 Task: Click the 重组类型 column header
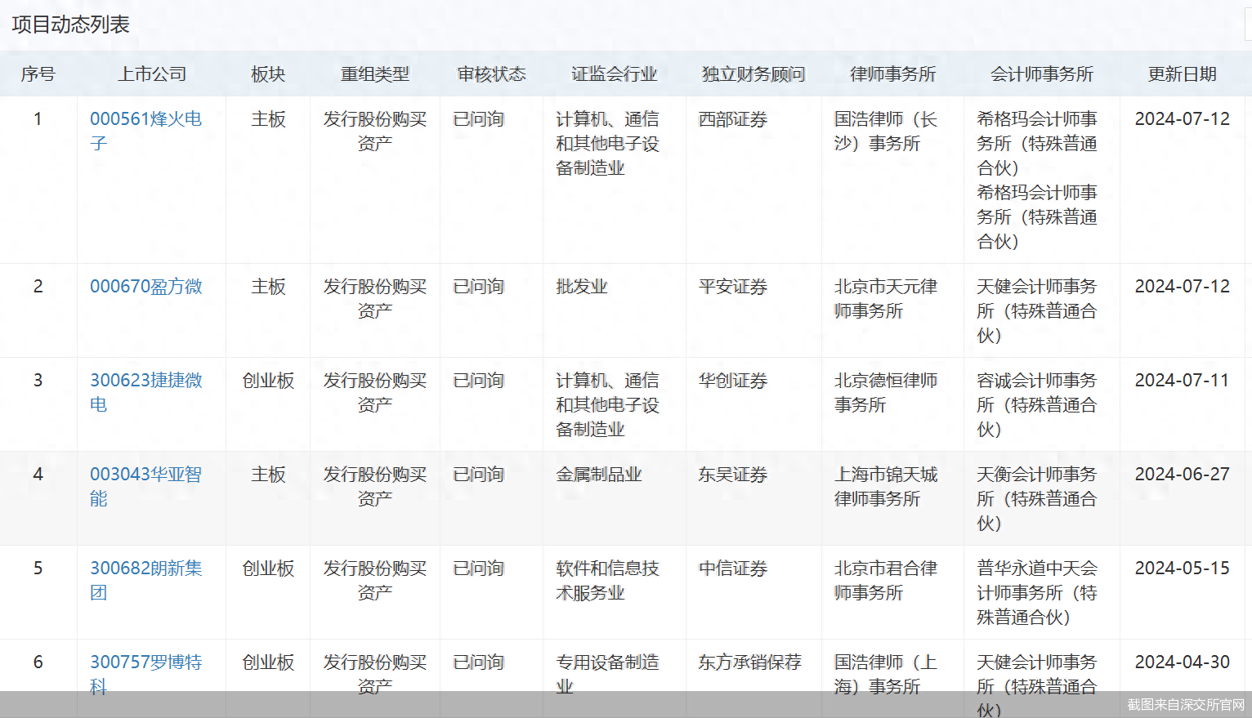click(375, 74)
